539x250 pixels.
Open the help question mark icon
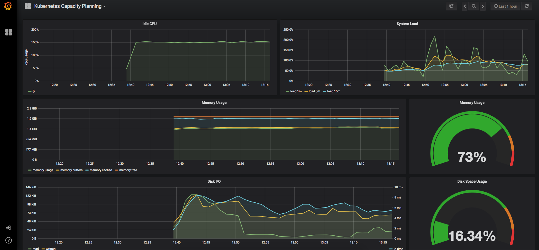(x=8, y=240)
